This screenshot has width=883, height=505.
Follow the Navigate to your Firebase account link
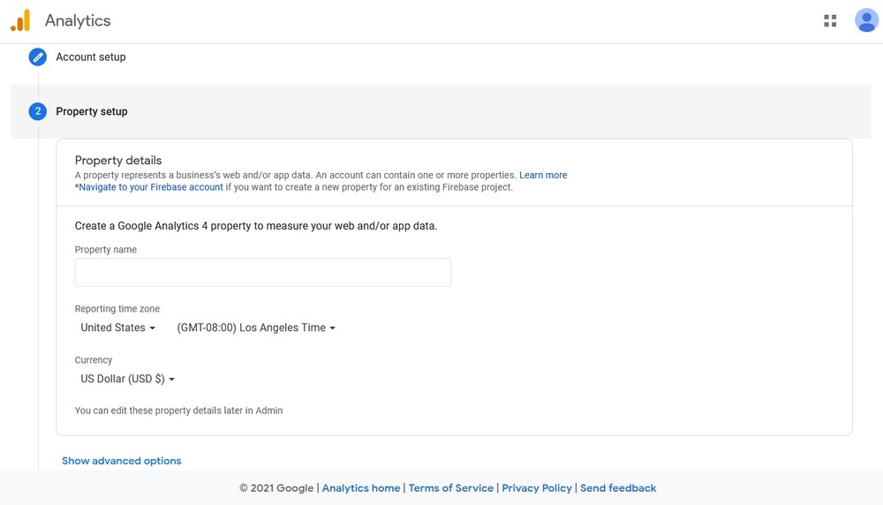[149, 187]
